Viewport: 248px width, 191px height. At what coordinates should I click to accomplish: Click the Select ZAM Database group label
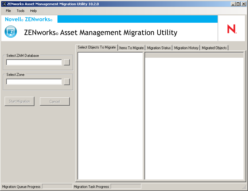23,56
